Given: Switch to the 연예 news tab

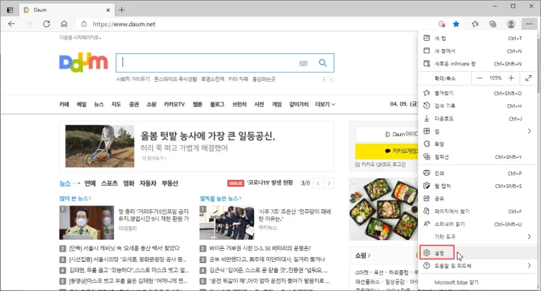Looking at the screenshot, I should (x=90, y=183).
